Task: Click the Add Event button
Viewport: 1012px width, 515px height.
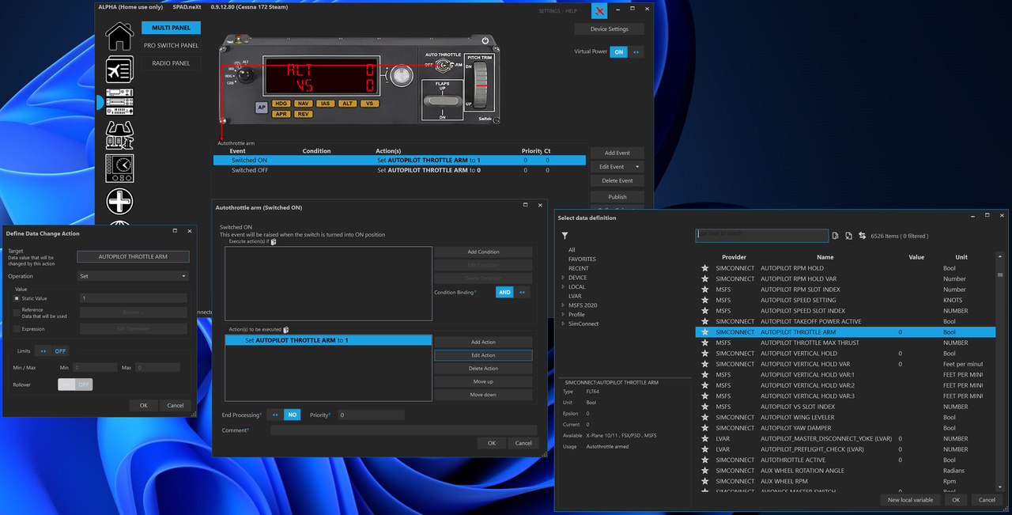Action: pyautogui.click(x=617, y=153)
